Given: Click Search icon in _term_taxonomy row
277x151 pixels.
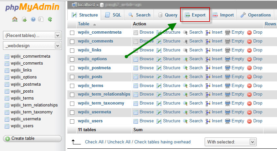Looking at the screenshot, I should [x=185, y=103].
